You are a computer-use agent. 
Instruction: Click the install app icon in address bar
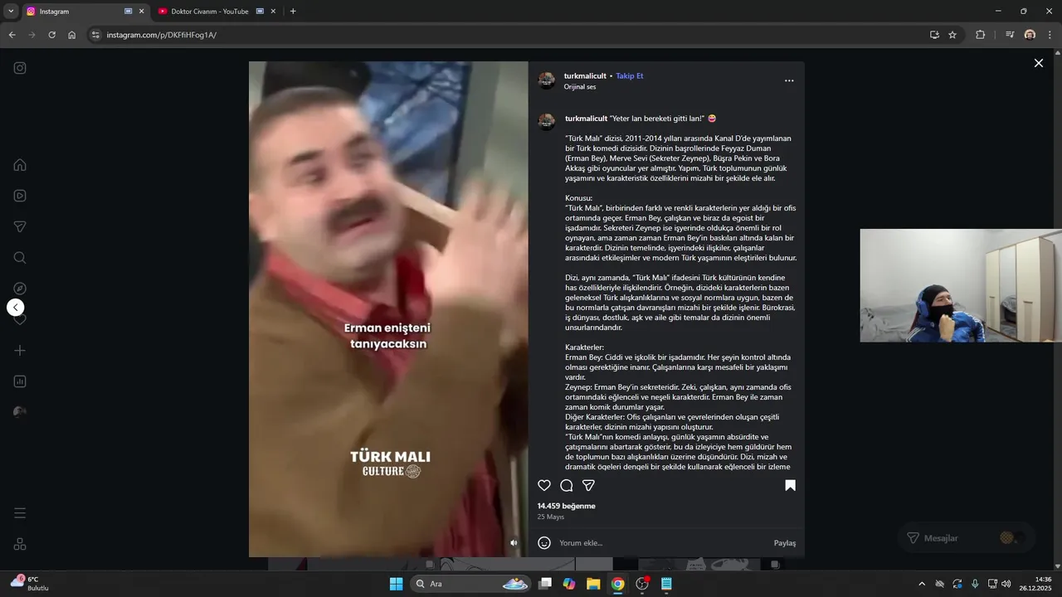[934, 35]
